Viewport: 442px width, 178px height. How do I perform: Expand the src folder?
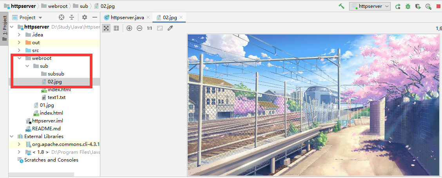pos(19,50)
